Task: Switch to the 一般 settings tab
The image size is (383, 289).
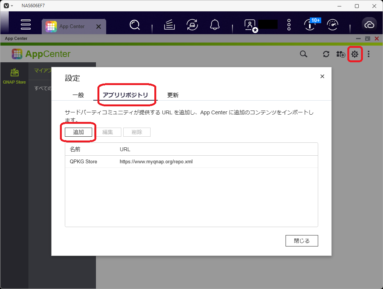Action: click(x=78, y=95)
